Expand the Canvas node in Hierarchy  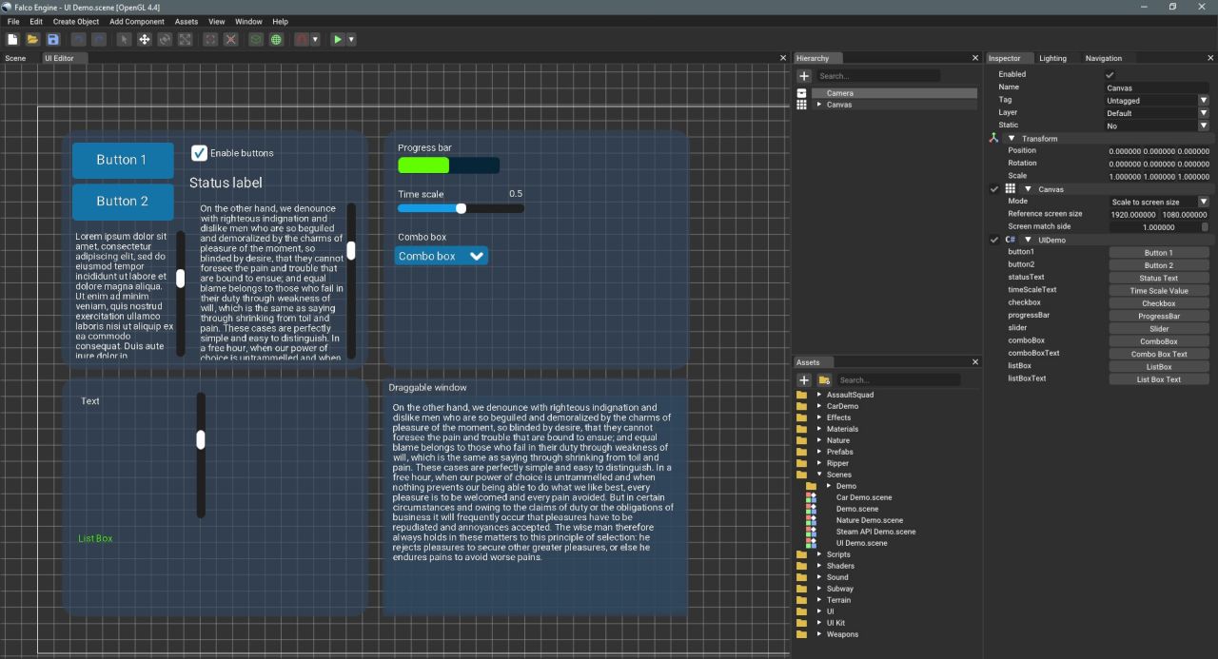pos(818,105)
